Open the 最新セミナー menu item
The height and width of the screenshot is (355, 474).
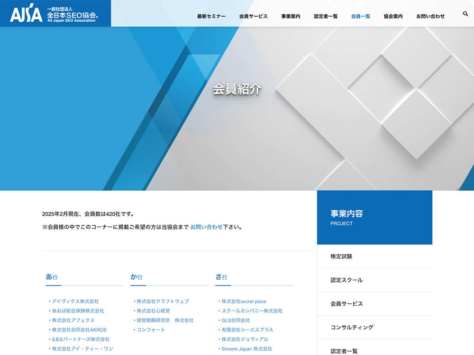point(211,16)
